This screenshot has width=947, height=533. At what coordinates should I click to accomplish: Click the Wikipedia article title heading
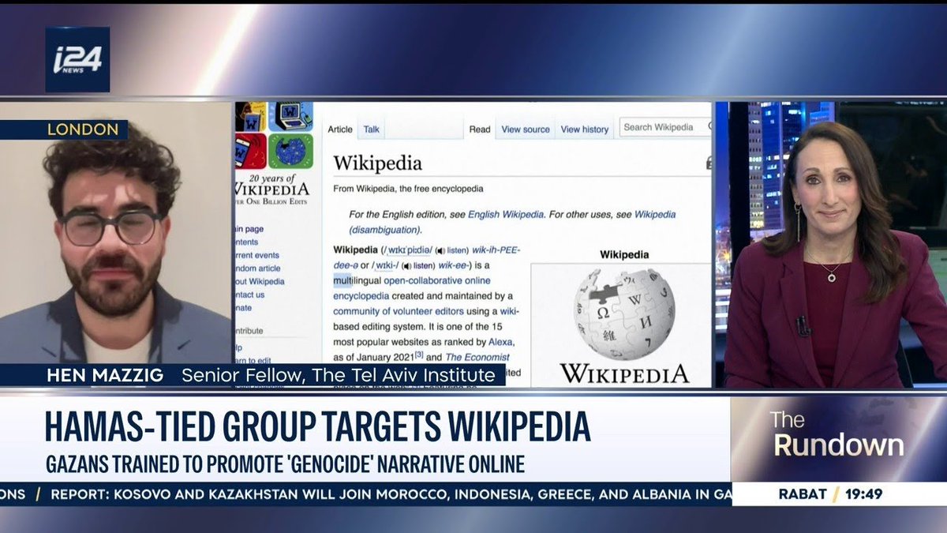point(377,163)
